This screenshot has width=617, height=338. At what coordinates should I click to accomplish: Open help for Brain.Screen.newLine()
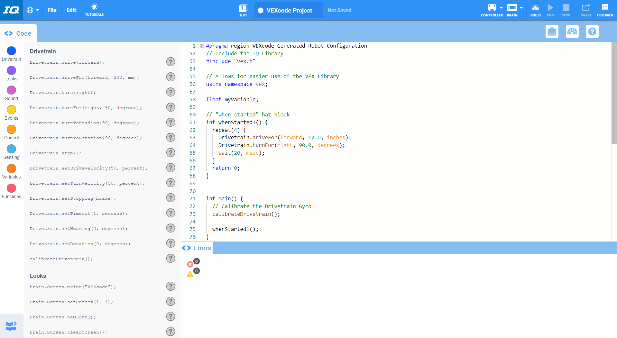(x=170, y=316)
